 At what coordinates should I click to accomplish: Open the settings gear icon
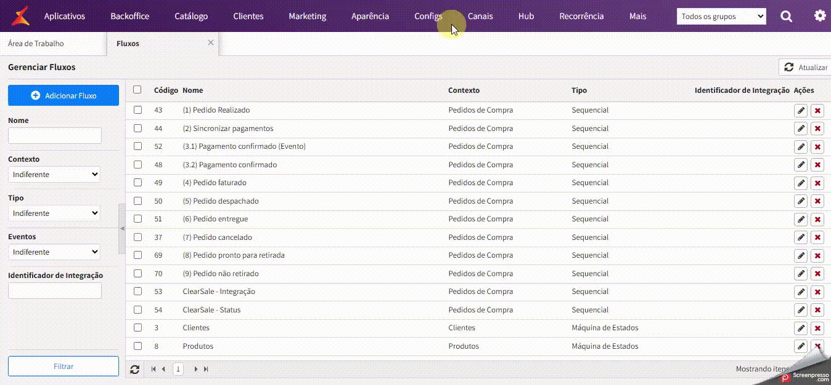(820, 16)
